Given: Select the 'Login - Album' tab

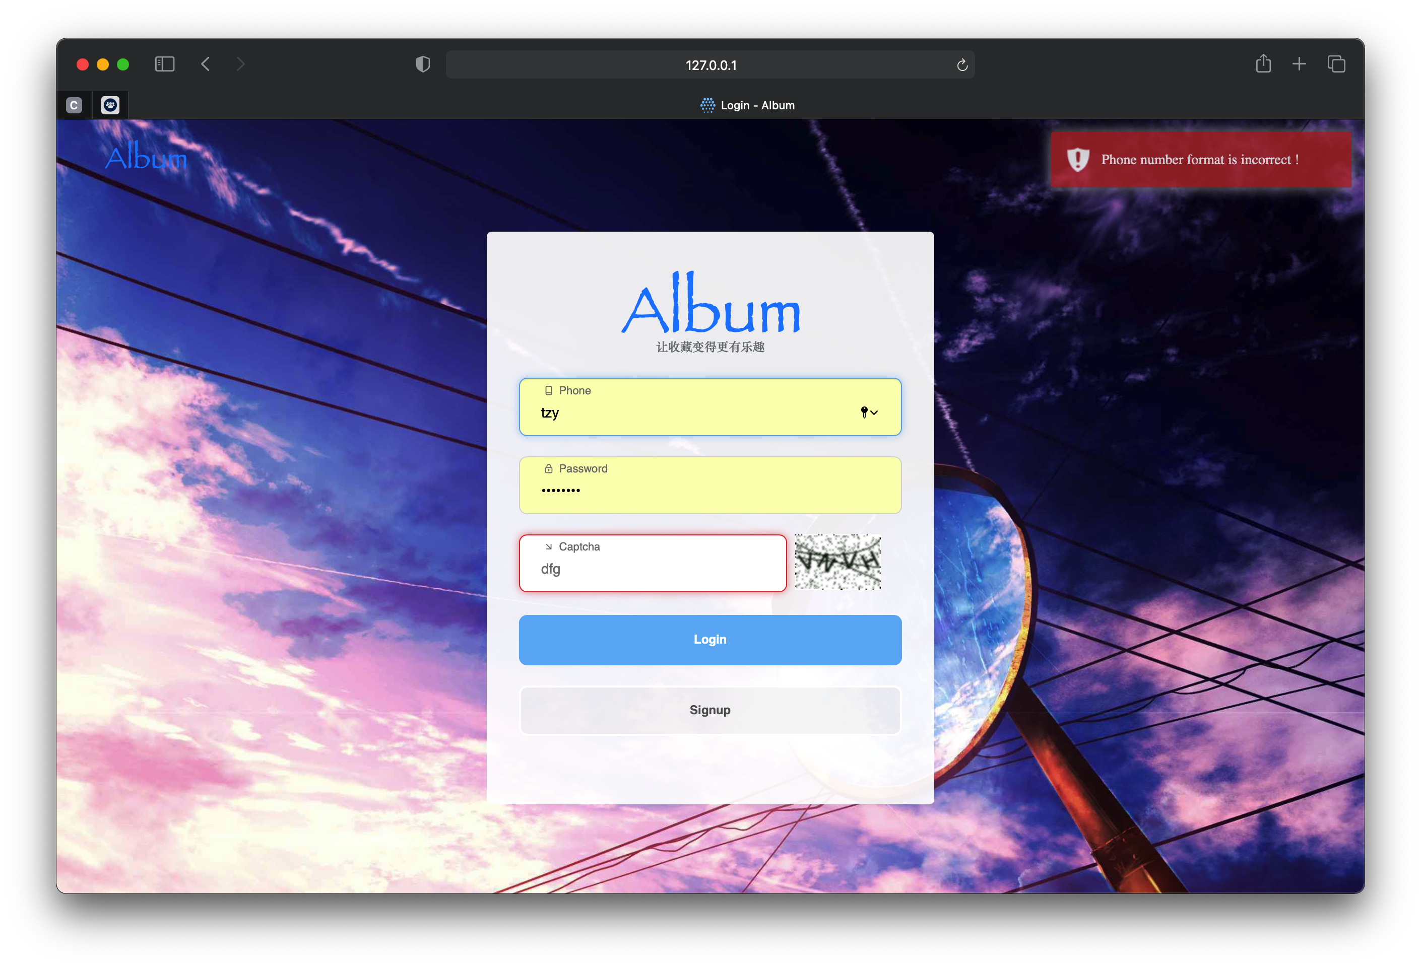Looking at the screenshot, I should click(747, 105).
